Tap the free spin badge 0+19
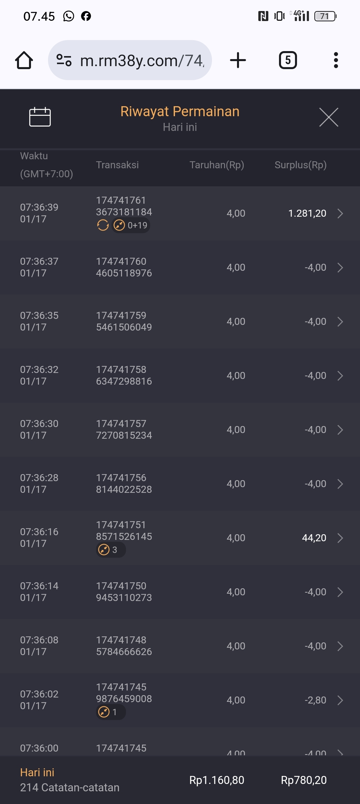The height and width of the screenshot is (804, 360). (131, 225)
